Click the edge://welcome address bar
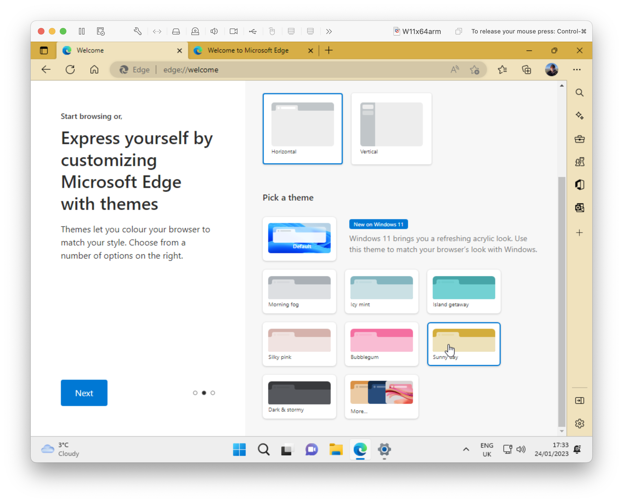This screenshot has width=623, height=503. 190,70
